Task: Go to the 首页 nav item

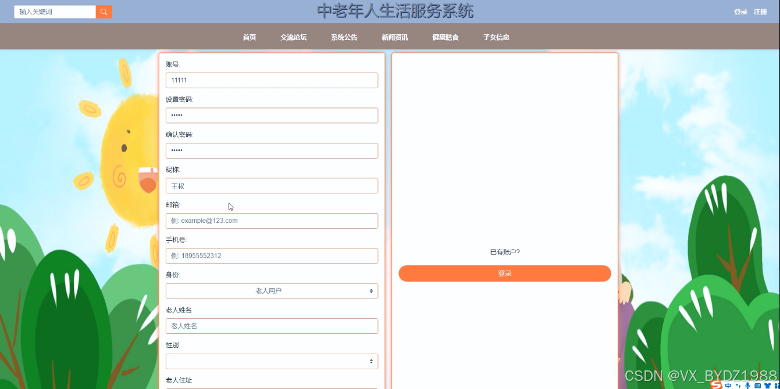Action: [250, 37]
